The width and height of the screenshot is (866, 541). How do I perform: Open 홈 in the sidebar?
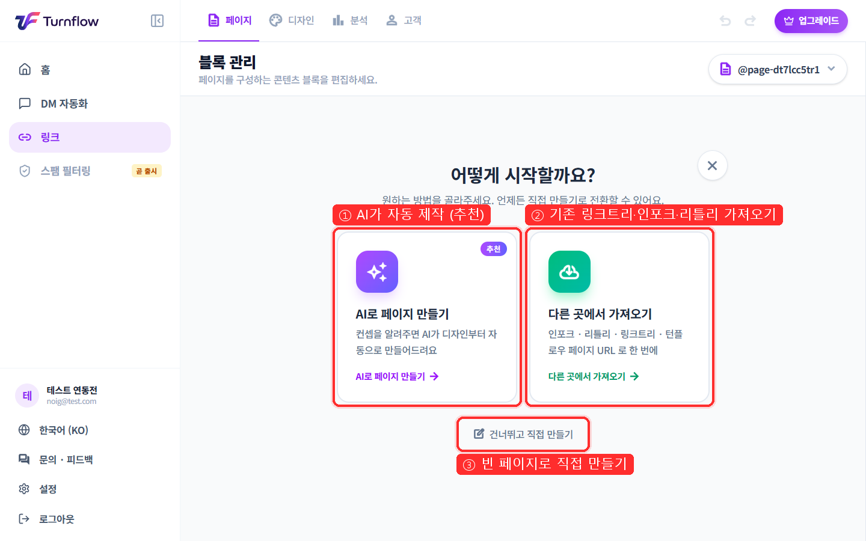90,70
